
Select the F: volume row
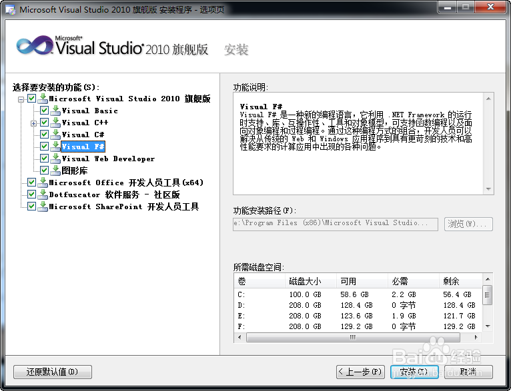pyautogui.click(x=358, y=326)
